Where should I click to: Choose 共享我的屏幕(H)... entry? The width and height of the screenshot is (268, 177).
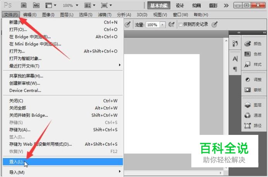point(63,76)
